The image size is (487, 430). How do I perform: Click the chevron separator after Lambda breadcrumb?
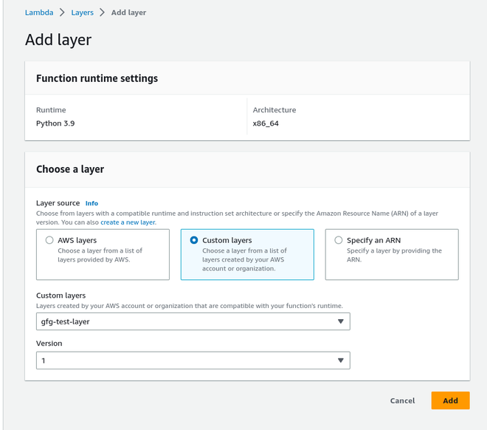click(63, 13)
